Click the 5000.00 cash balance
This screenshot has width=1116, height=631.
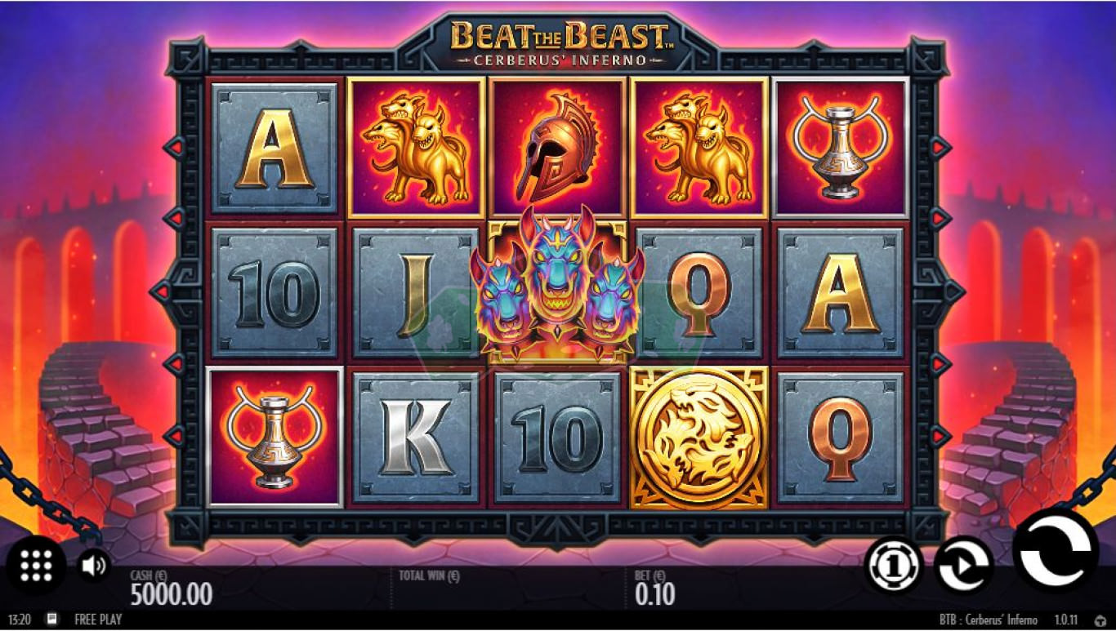point(172,594)
